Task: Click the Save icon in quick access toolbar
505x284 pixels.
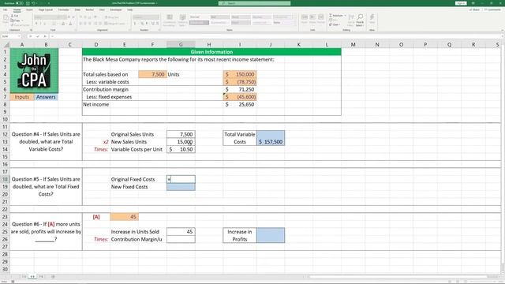Action: pyautogui.click(x=28, y=3)
